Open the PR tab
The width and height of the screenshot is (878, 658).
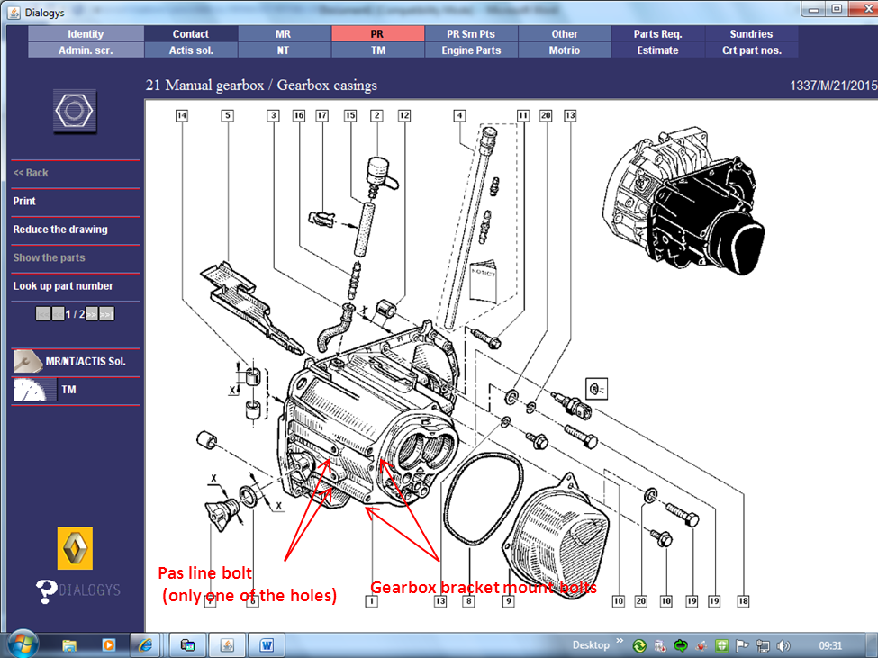click(377, 34)
